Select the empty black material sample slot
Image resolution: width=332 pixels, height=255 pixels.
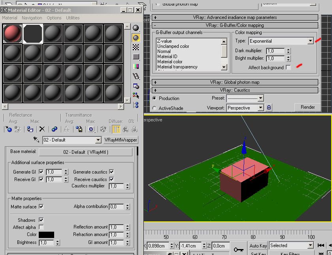pos(33,34)
